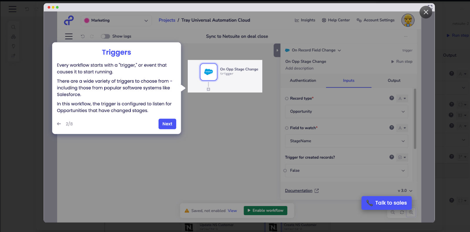Click the Add description field
The height and width of the screenshot is (232, 470).
(x=299, y=68)
